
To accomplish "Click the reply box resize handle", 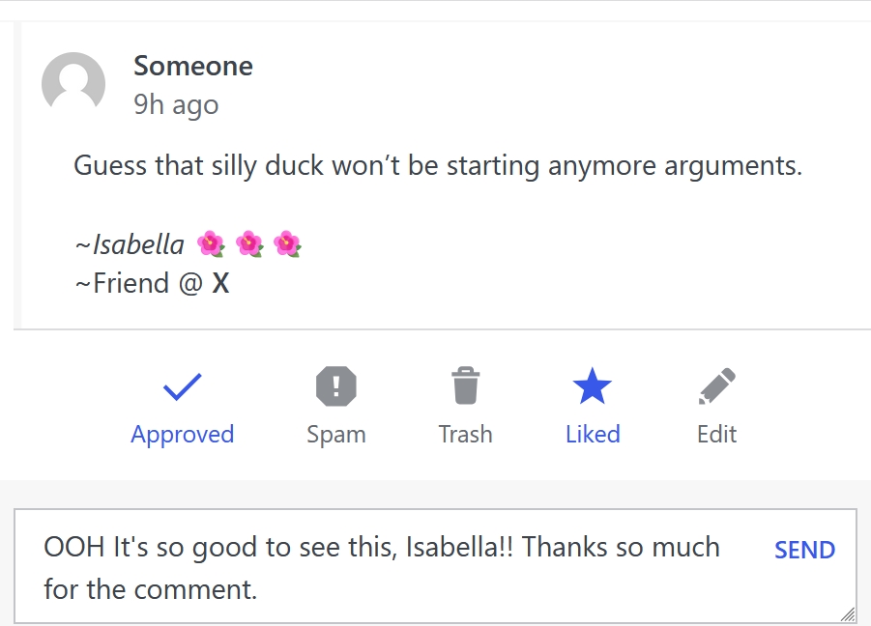I will point(847,614).
